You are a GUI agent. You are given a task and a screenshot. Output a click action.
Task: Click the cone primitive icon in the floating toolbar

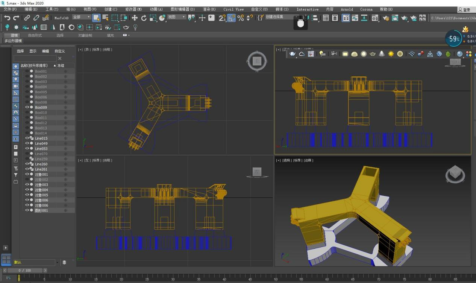pyautogui.click(x=382, y=54)
